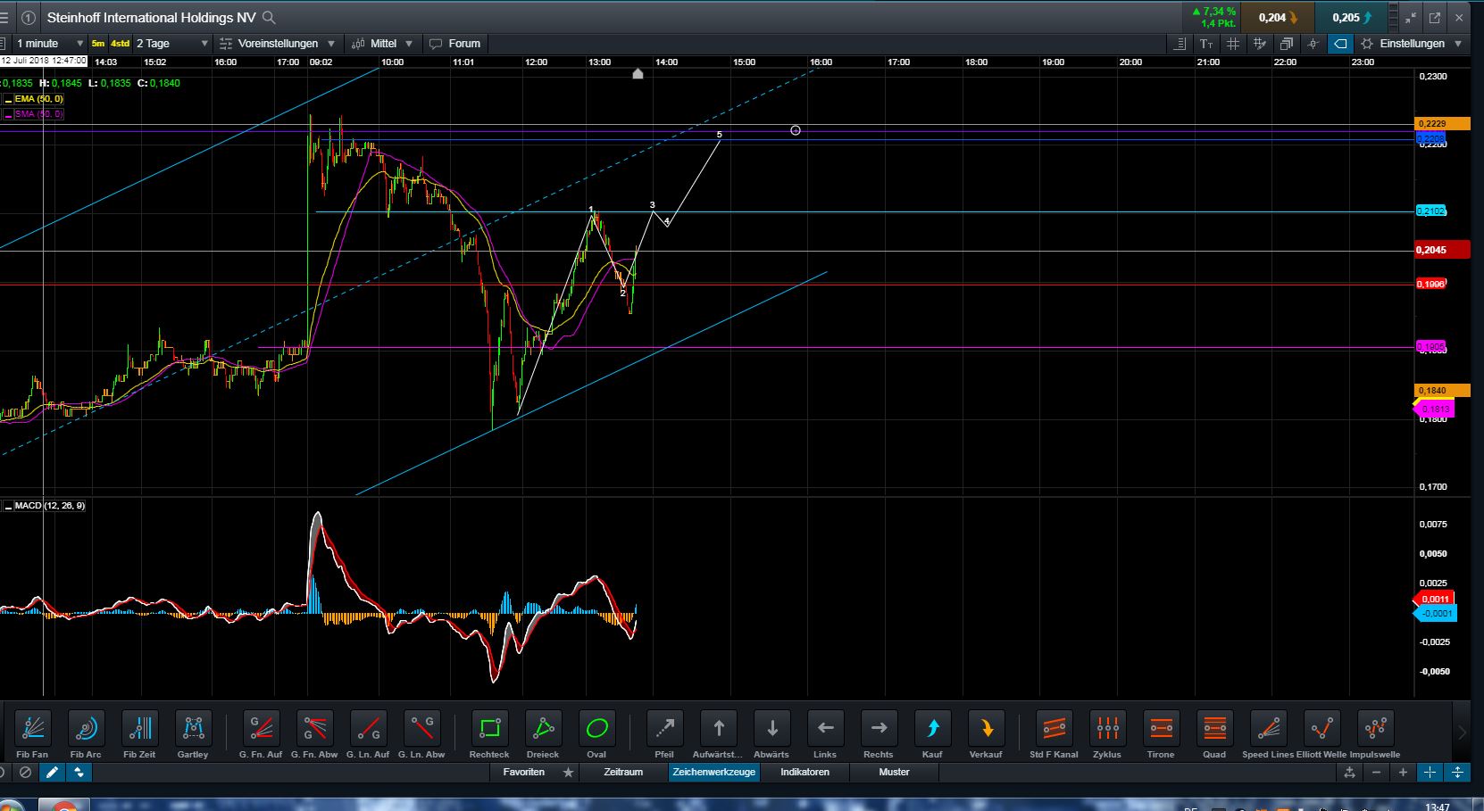Viewport: 1484px width, 811px height.
Task: Open the Einstellungen dropdown
Action: click(x=1411, y=43)
